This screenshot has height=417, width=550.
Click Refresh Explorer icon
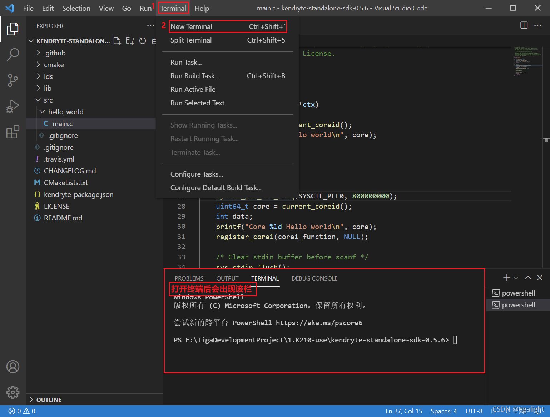(143, 41)
